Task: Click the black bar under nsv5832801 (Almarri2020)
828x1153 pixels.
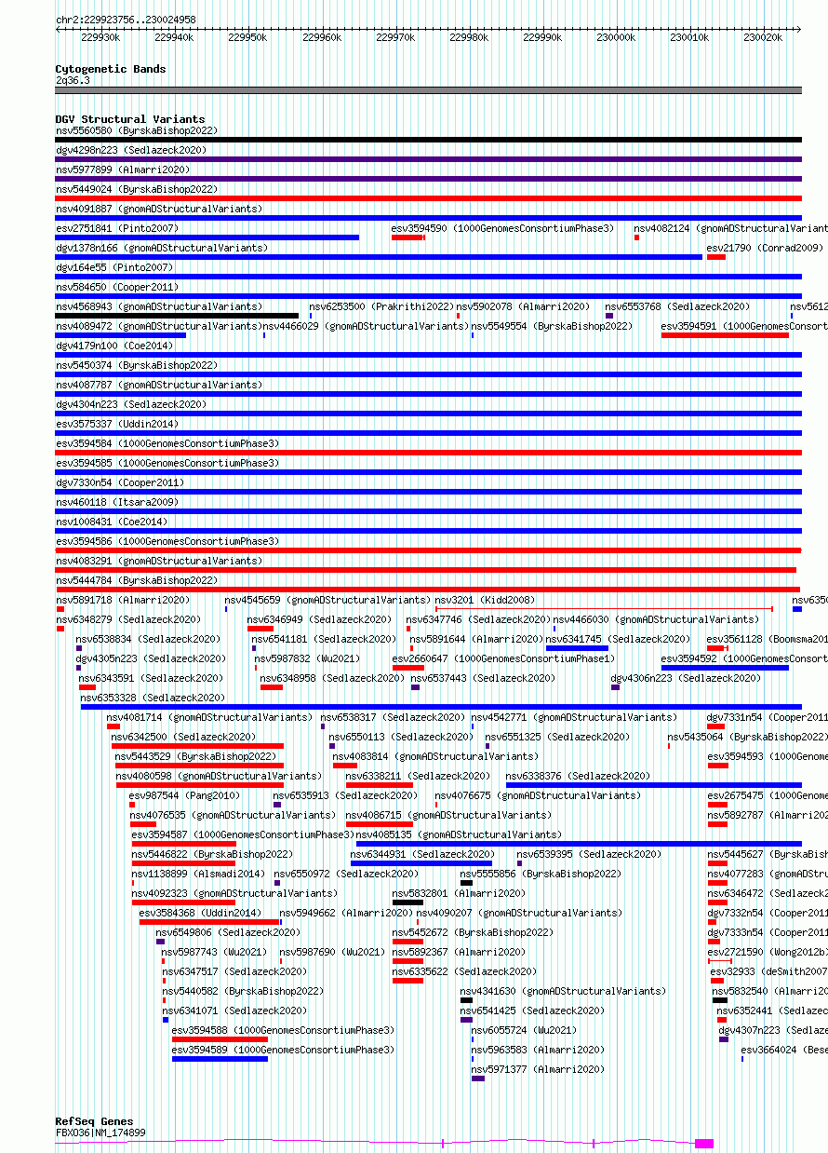Action: pyautogui.click(x=407, y=902)
